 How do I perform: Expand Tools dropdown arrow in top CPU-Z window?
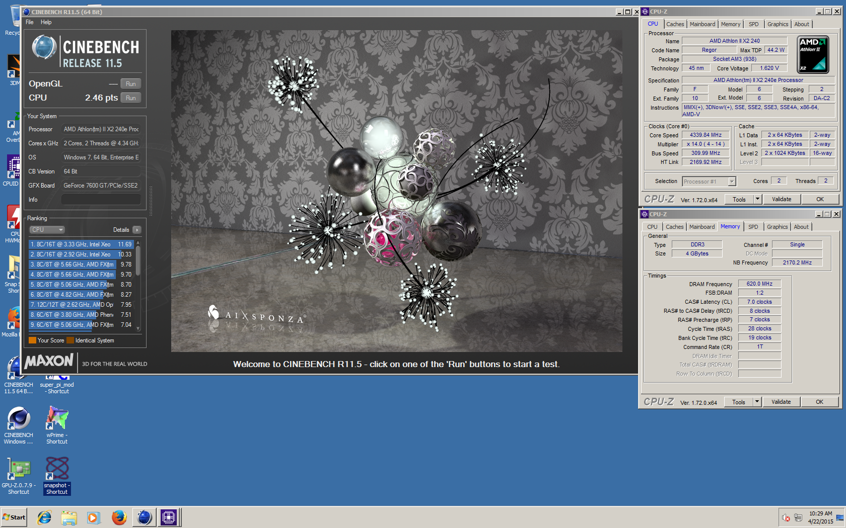pyautogui.click(x=757, y=200)
